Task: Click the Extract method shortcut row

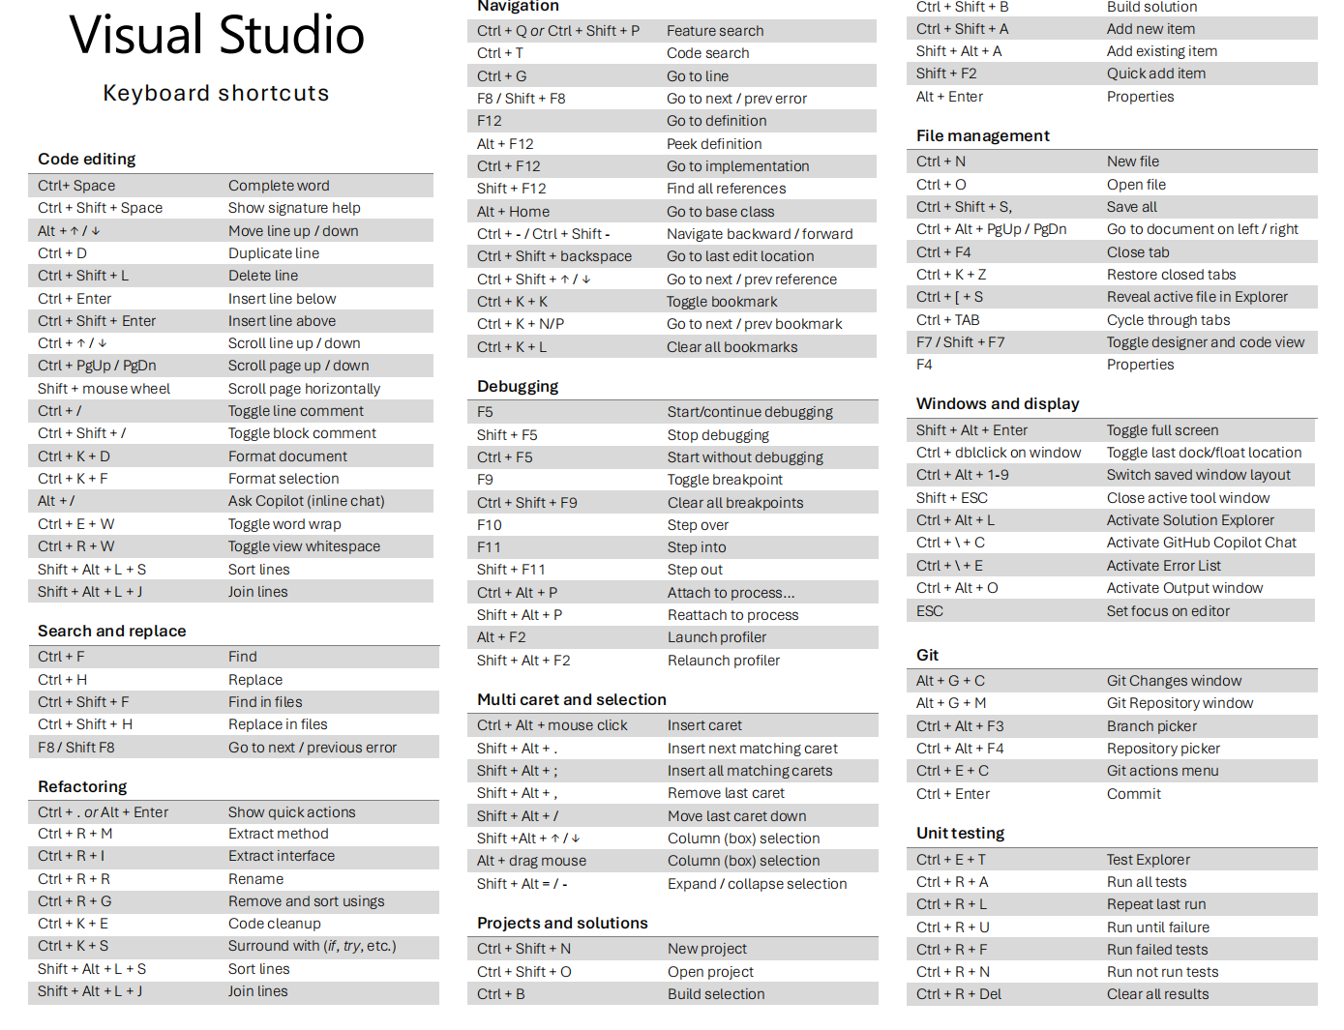Action: coord(232,833)
